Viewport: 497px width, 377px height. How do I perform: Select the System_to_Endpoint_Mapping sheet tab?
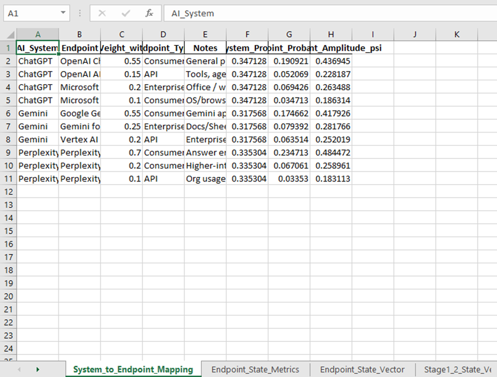click(x=133, y=369)
